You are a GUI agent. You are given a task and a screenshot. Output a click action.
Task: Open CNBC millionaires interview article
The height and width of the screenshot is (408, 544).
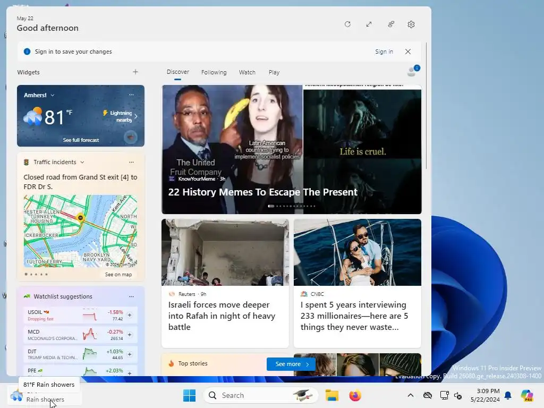[x=358, y=283]
